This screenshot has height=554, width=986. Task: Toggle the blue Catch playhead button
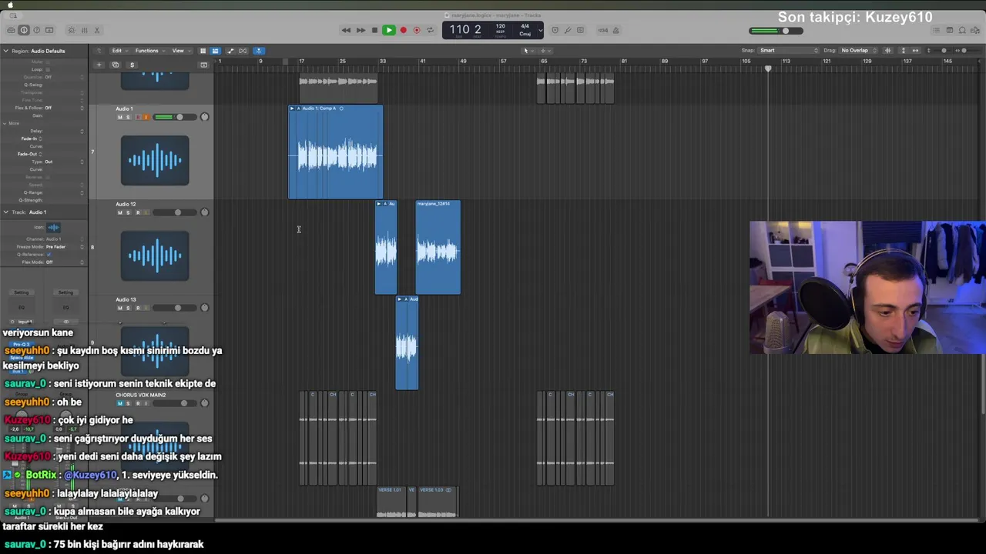259,51
